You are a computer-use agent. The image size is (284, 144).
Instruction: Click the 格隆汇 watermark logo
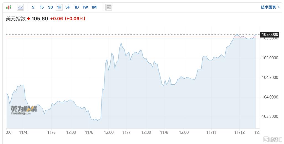(x=273, y=140)
